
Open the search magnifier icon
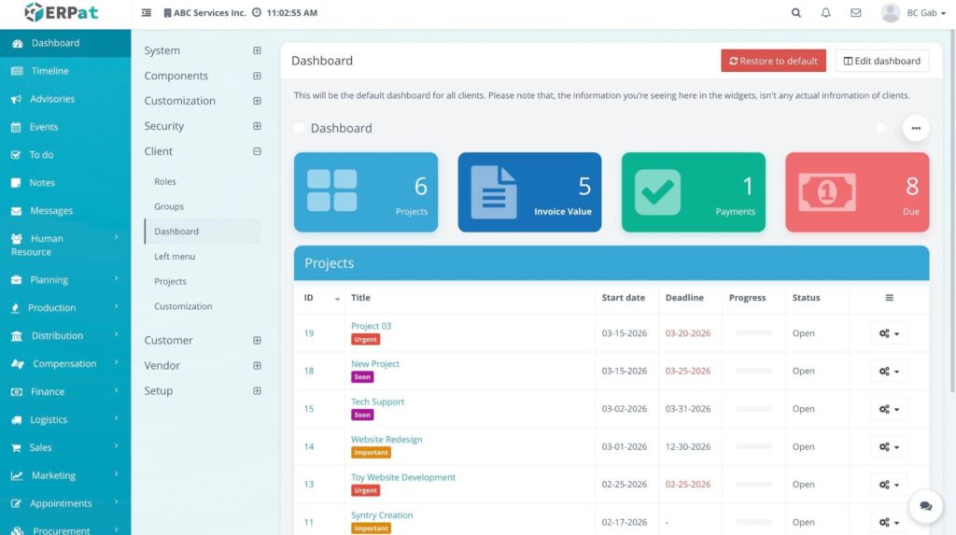[x=796, y=12]
